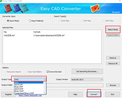122x98 pixels.
Task: Open the benzsoft.com website link
Action: tap(30, 95)
